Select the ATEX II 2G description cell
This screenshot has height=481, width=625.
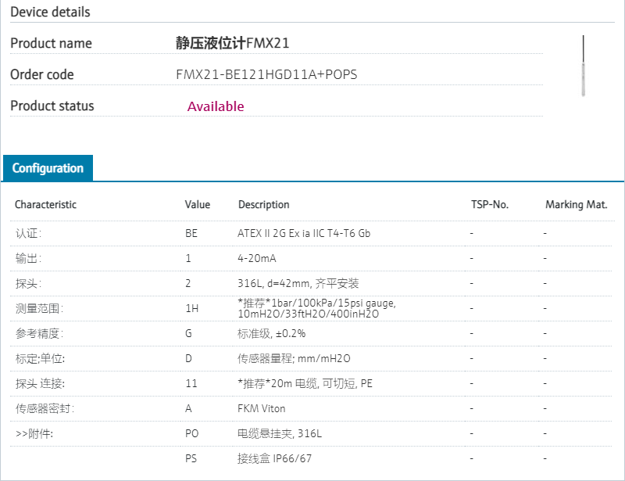coord(304,233)
